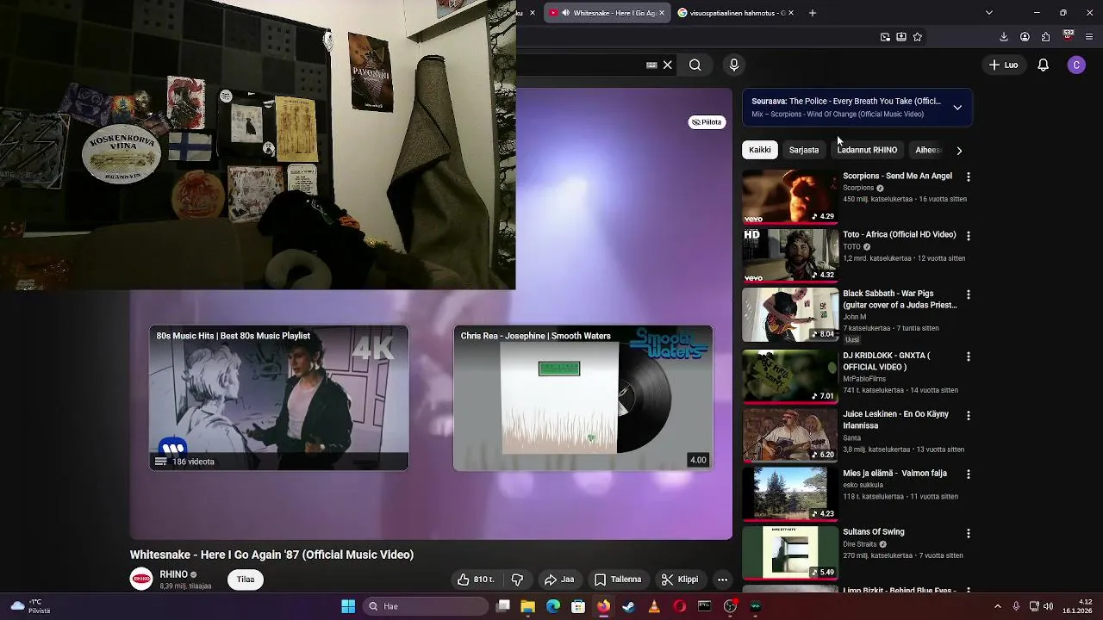Open the list-all-tabs dropdown arrow
The width and height of the screenshot is (1103, 620).
[x=988, y=13]
